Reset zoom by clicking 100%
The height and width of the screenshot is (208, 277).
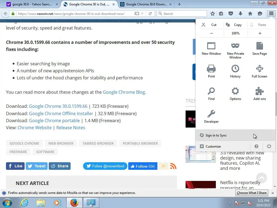coord(236,33)
